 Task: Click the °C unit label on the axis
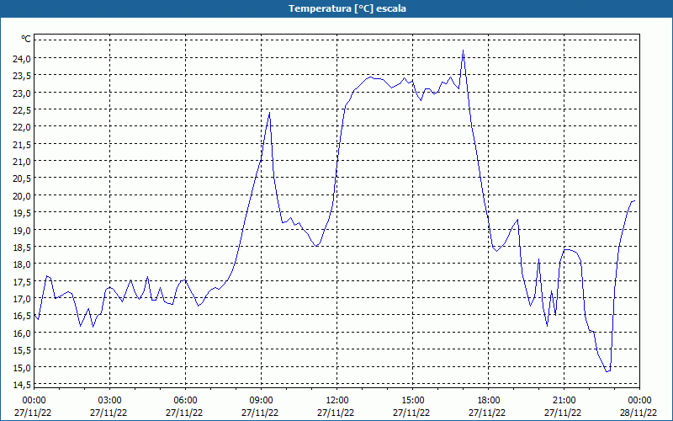tap(26, 39)
